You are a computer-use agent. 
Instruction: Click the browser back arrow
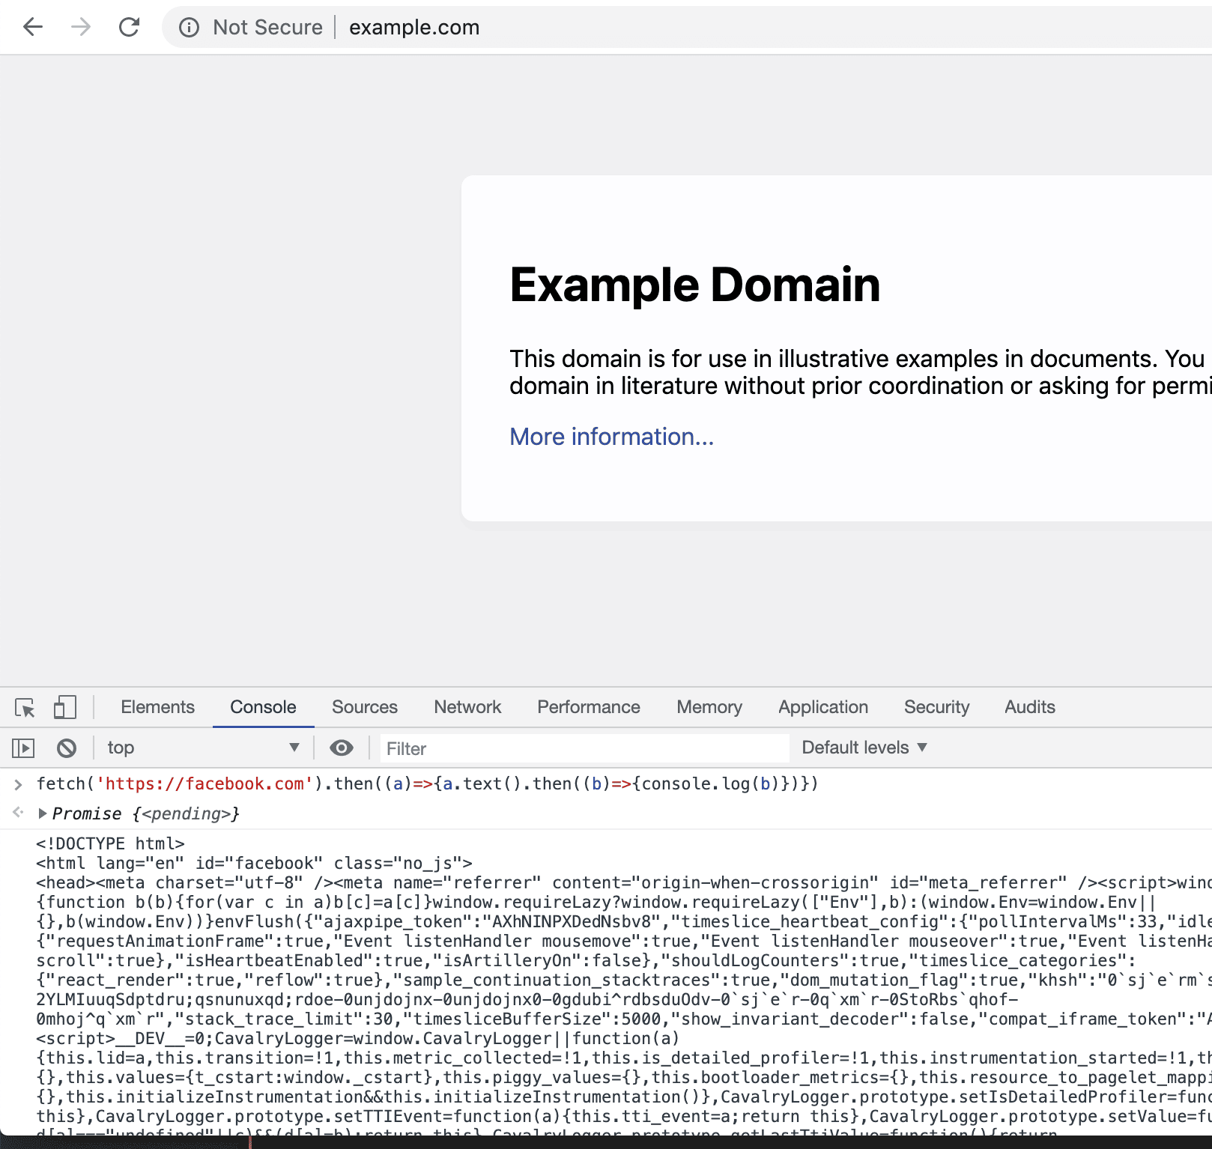point(33,28)
